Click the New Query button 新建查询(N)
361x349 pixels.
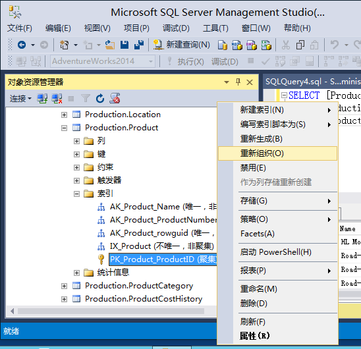tap(182, 45)
